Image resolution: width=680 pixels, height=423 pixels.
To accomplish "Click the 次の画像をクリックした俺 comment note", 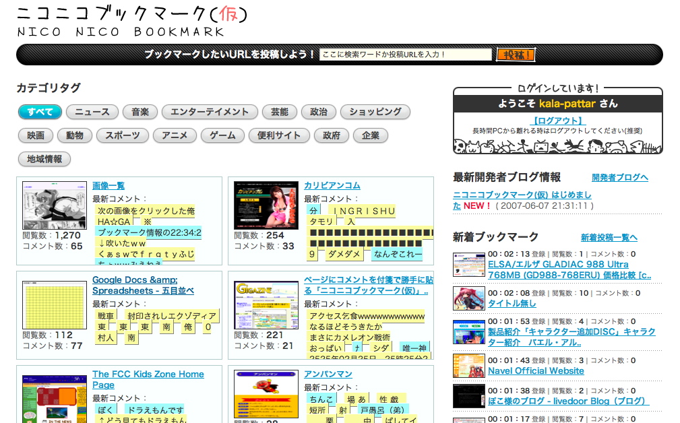I will point(146,211).
